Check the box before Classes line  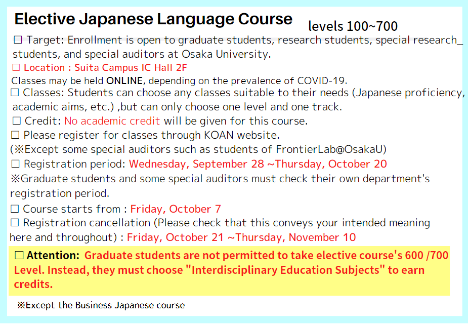(15, 93)
